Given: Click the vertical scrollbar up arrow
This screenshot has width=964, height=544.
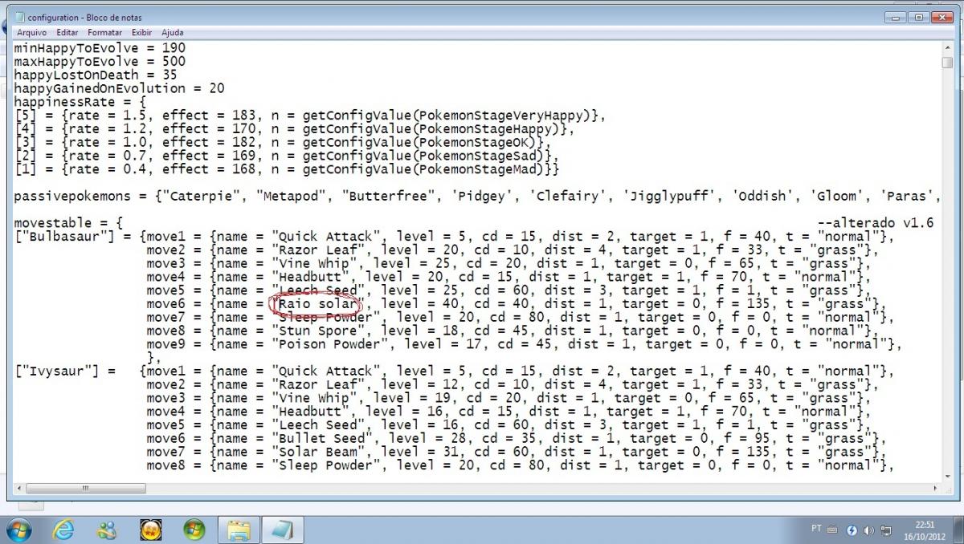Looking at the screenshot, I should (x=947, y=47).
